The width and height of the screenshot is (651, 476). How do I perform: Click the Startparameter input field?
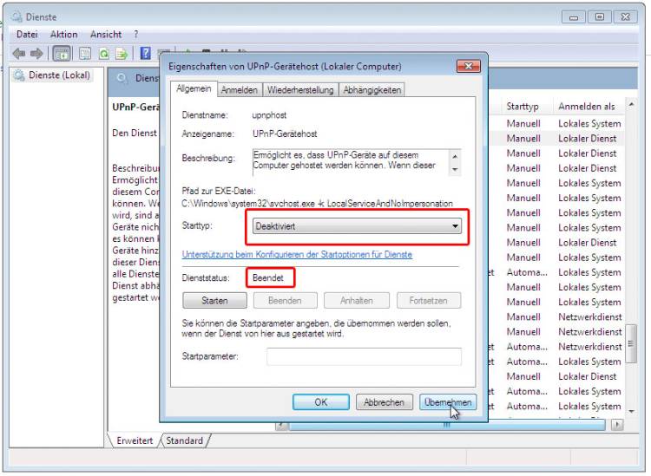[364, 356]
